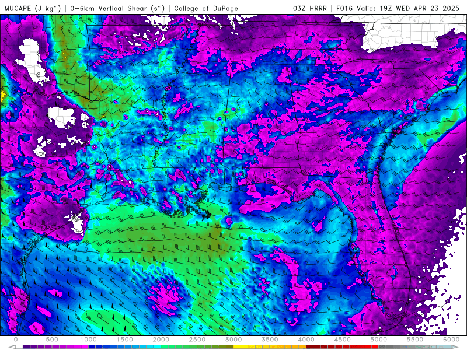Click the 4000 value on the color scale

306,339
